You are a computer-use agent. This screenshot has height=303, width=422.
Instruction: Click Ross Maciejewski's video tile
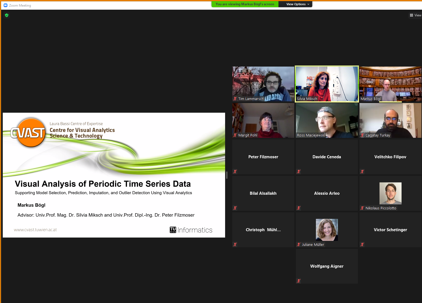pos(327,120)
